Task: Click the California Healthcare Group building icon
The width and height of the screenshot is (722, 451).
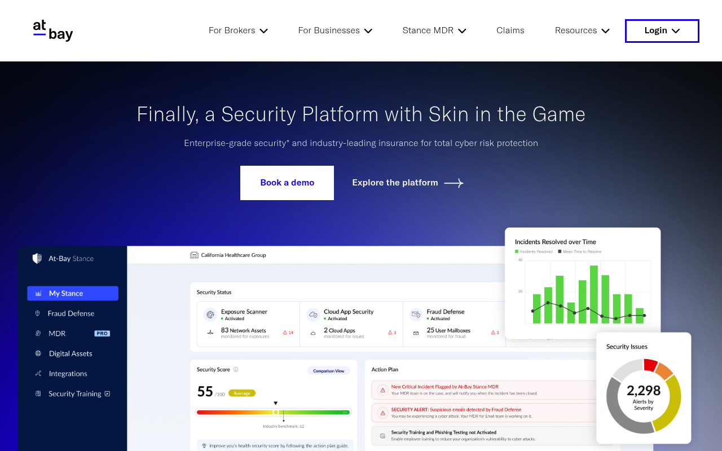Action: coord(195,255)
